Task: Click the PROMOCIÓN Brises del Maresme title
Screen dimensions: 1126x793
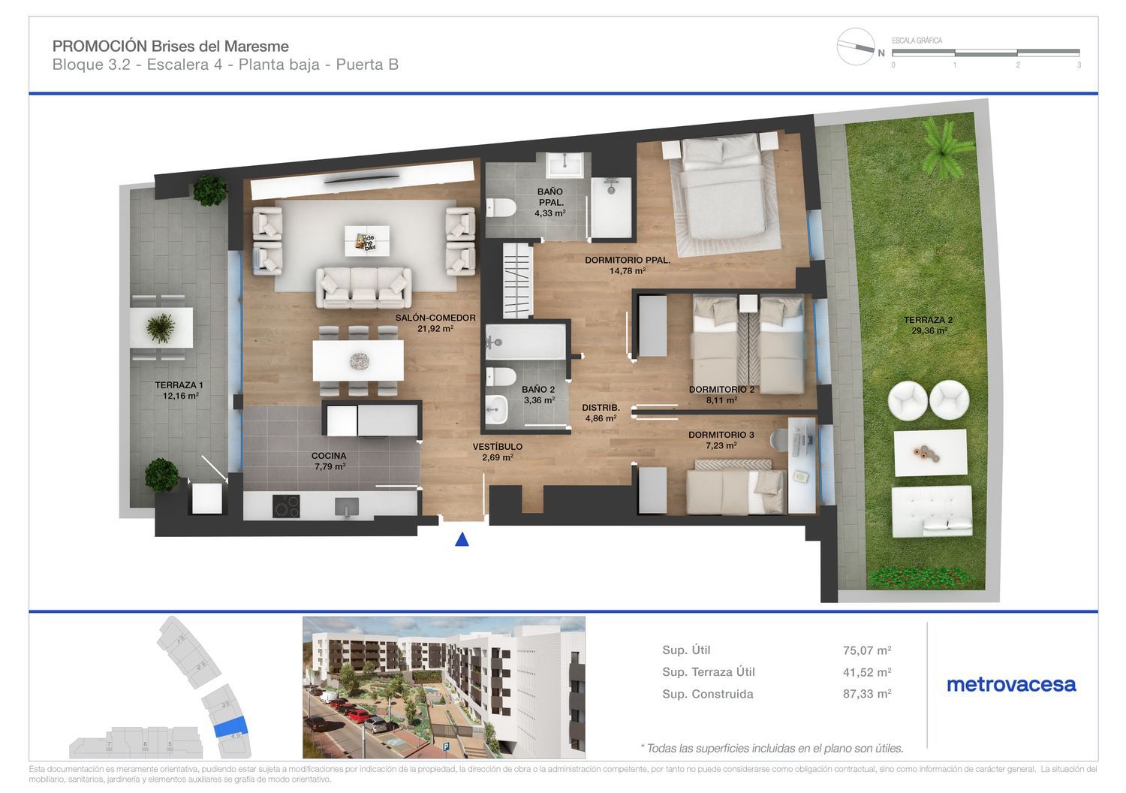Action: coord(170,47)
